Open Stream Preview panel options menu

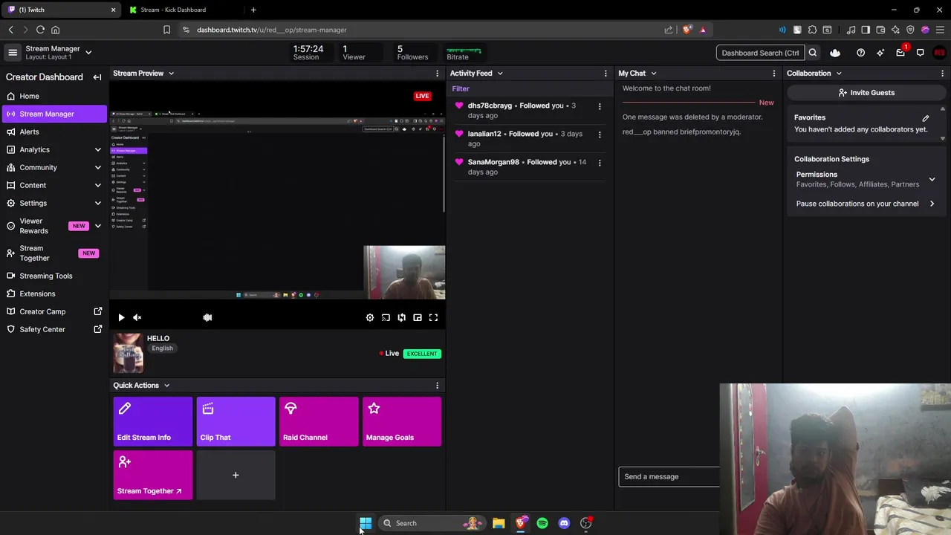(x=437, y=74)
